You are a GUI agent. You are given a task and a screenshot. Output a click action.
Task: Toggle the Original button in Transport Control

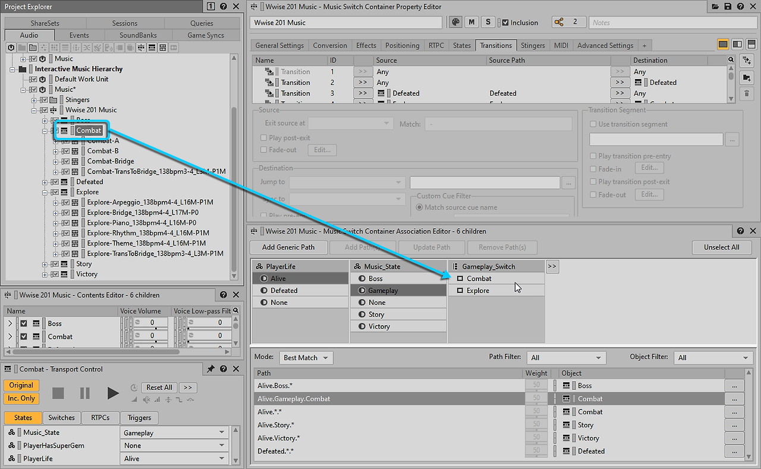pos(21,385)
